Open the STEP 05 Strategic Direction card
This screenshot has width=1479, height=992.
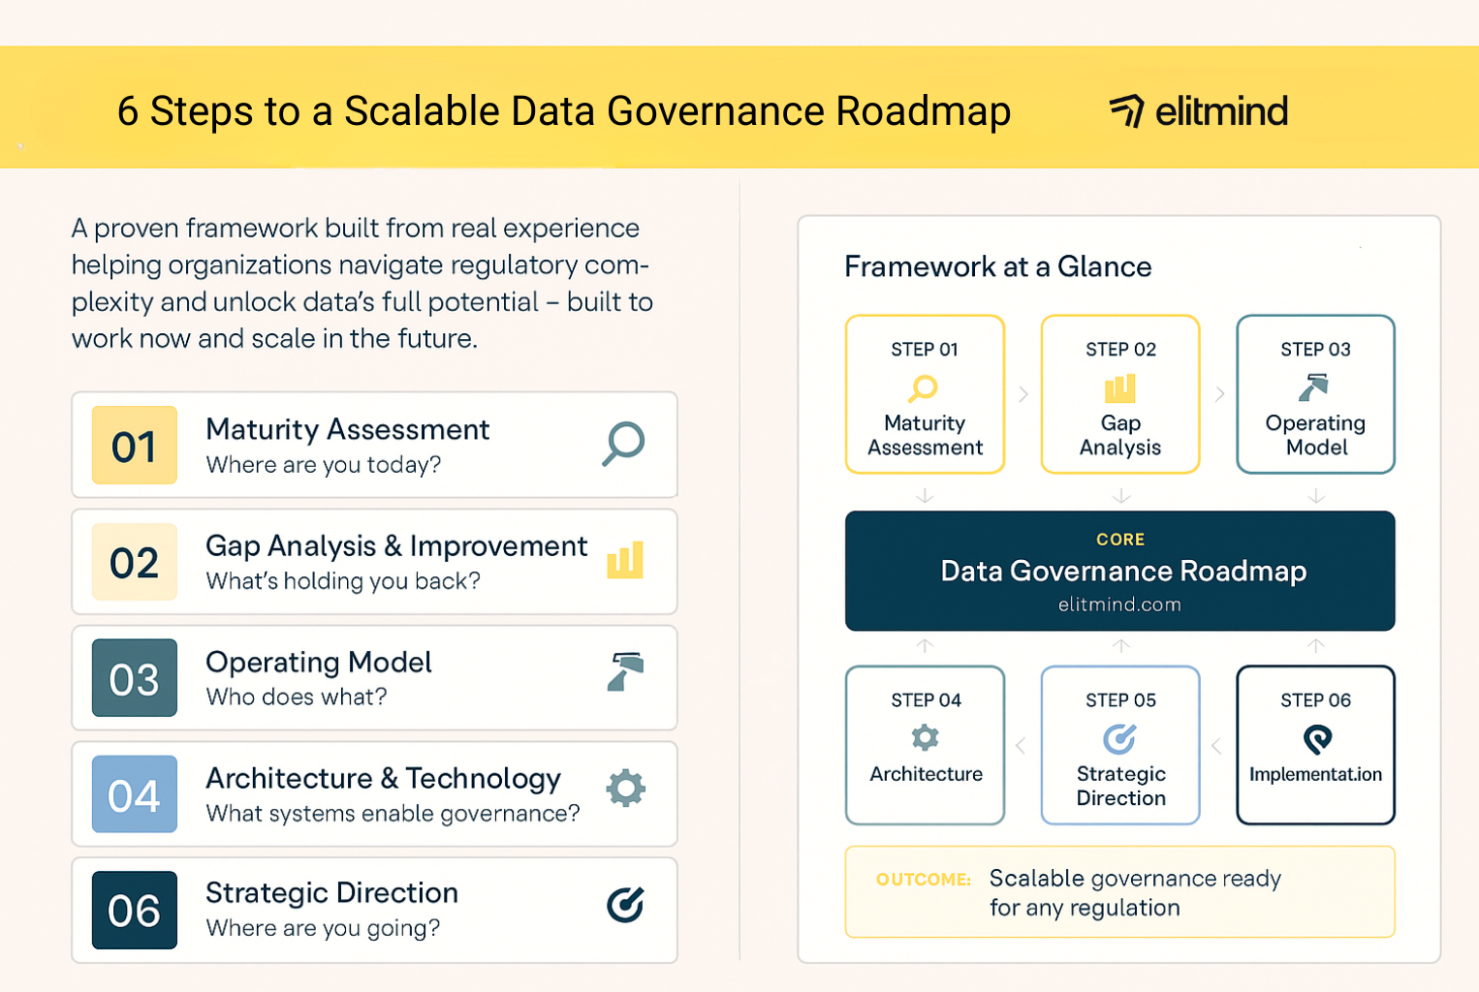(x=1120, y=745)
